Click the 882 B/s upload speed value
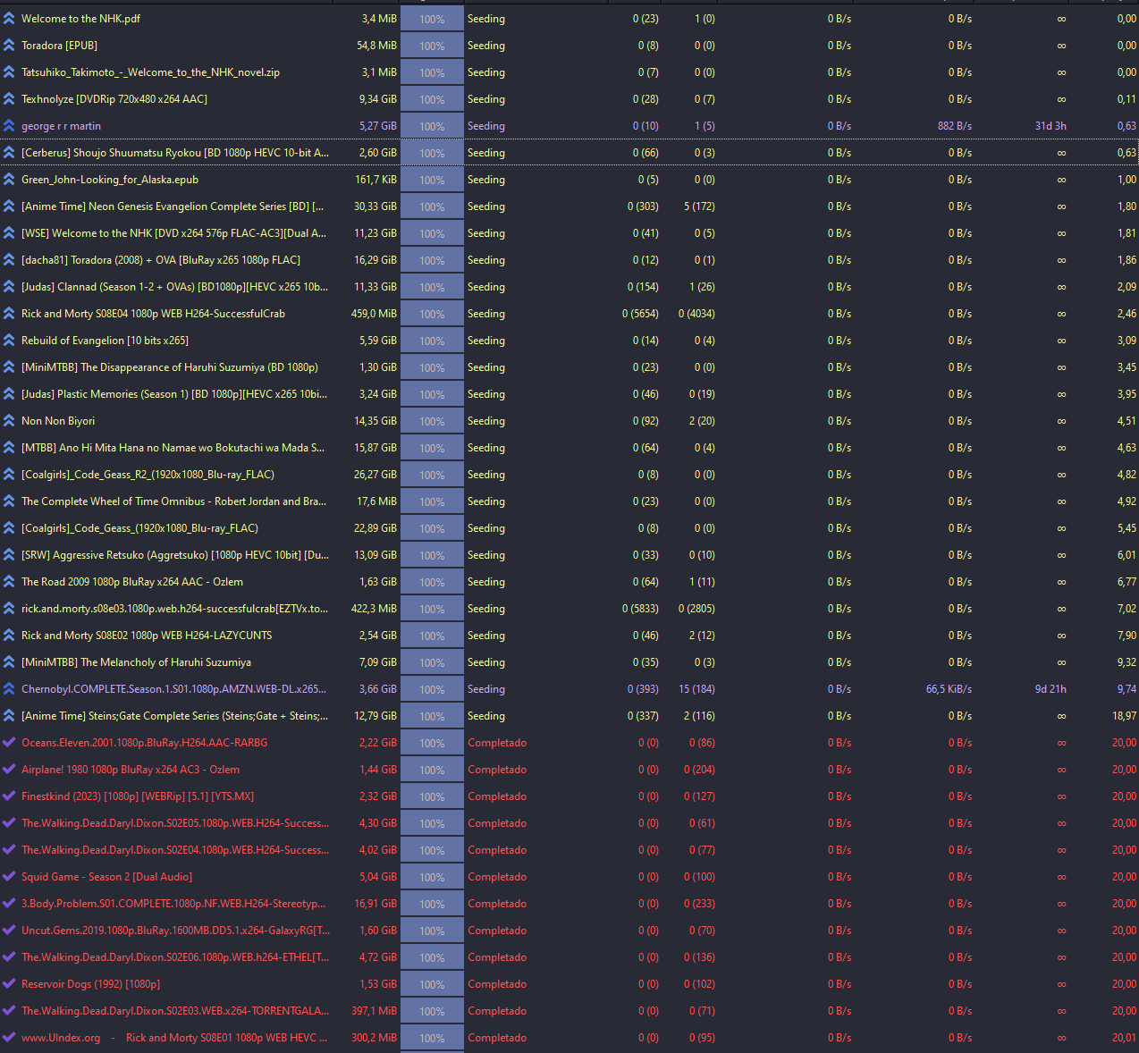Viewport: 1139px width, 1053px height. tap(955, 126)
